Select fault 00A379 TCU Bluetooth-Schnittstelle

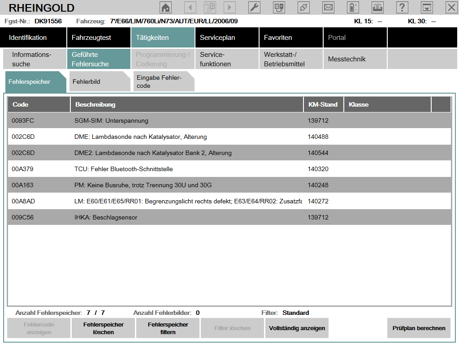pos(229,169)
